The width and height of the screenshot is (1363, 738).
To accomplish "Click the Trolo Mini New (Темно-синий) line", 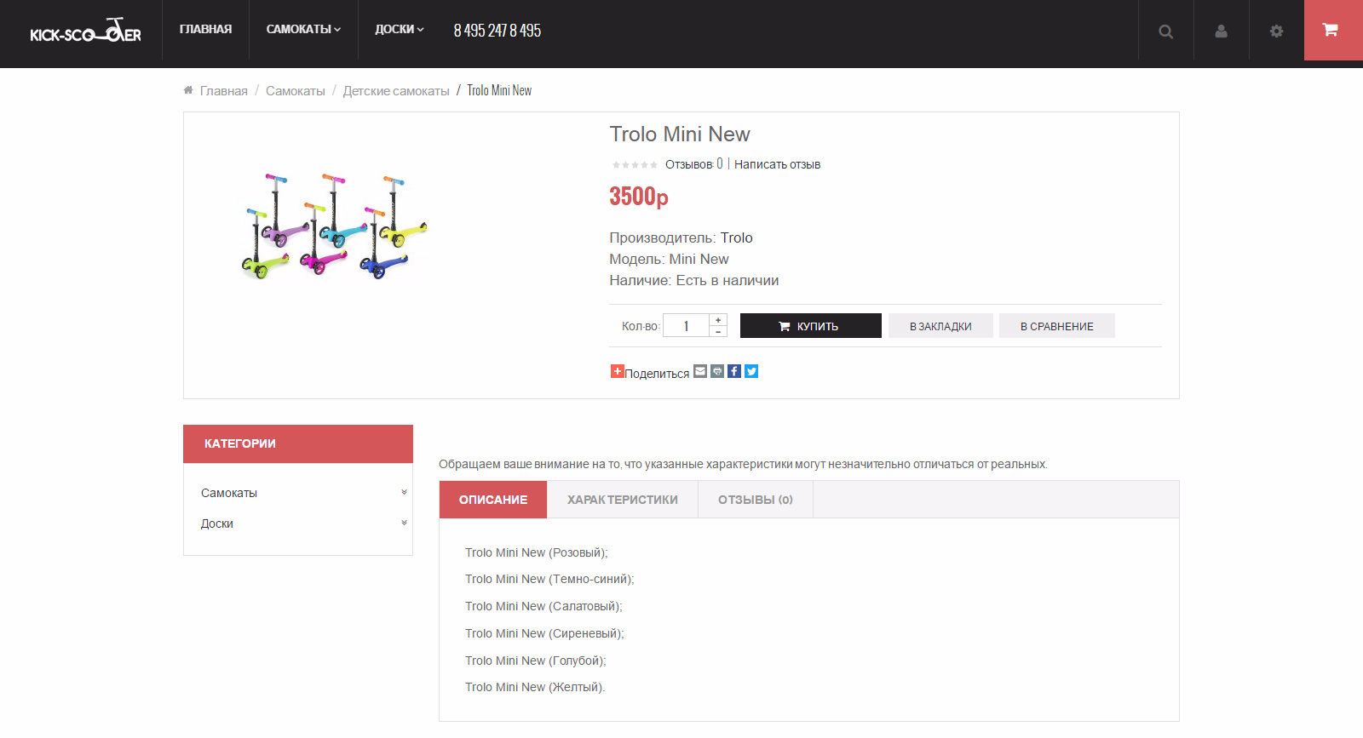I will pos(549,579).
